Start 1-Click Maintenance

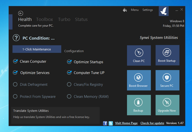coord(37,49)
